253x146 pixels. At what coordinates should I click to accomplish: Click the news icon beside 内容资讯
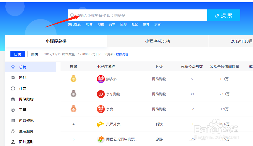13,121
